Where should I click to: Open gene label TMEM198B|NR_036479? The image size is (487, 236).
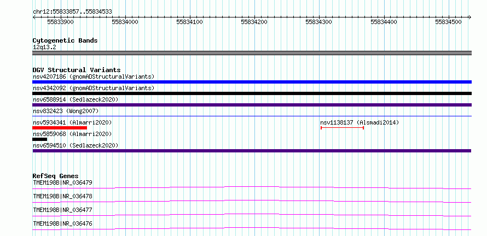62,182
